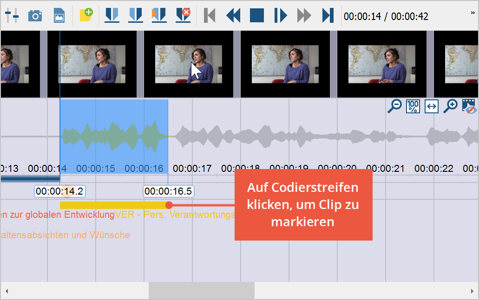The height and width of the screenshot is (300, 479).
Task: Fit timeline to window width
Action: (x=432, y=106)
